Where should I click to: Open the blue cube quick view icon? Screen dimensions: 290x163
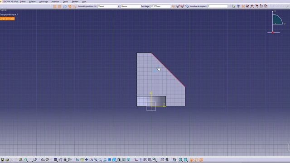(x=114, y=160)
